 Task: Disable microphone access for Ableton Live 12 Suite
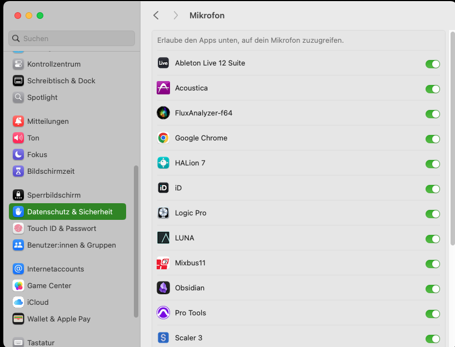[433, 64]
